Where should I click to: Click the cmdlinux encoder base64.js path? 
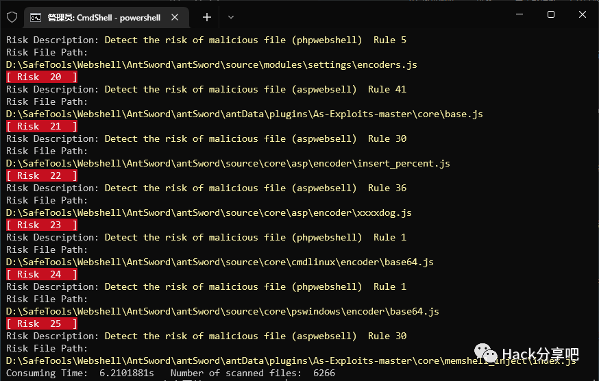point(220,262)
